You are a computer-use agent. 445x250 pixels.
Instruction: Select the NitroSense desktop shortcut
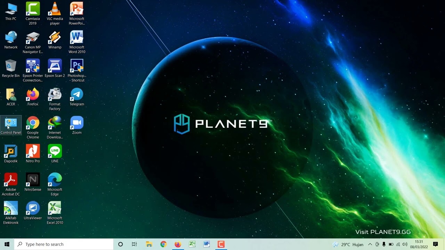[33, 182]
